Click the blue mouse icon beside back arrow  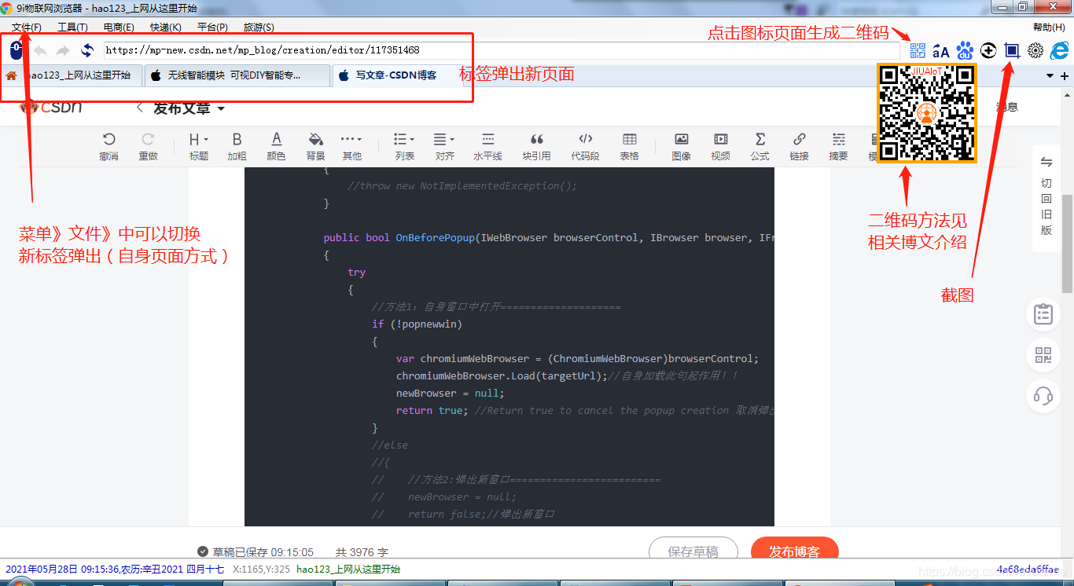(x=17, y=50)
